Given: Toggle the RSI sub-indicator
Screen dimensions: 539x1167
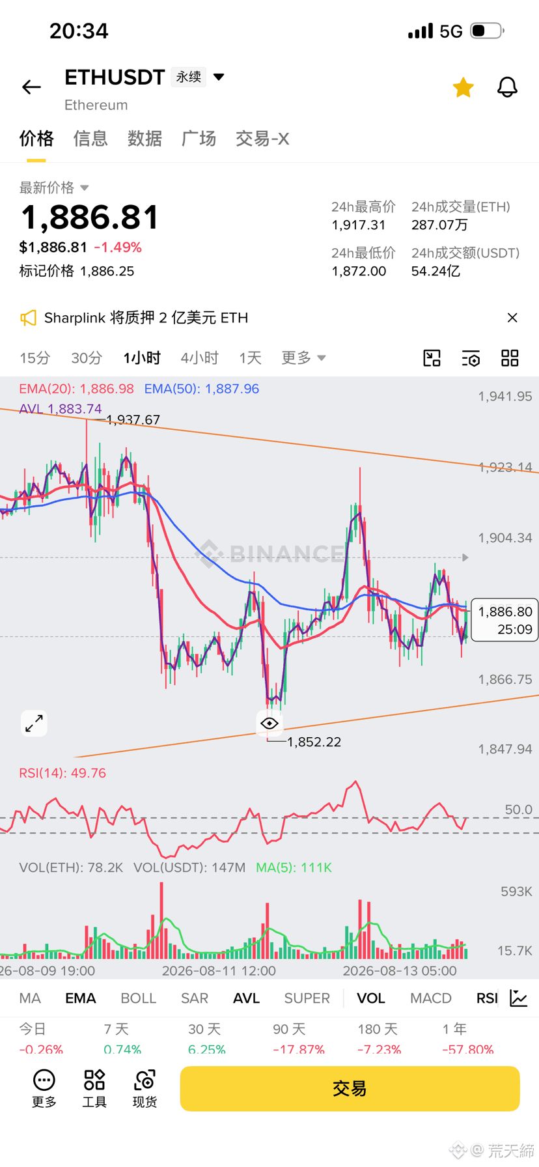Looking at the screenshot, I should pyautogui.click(x=487, y=998).
